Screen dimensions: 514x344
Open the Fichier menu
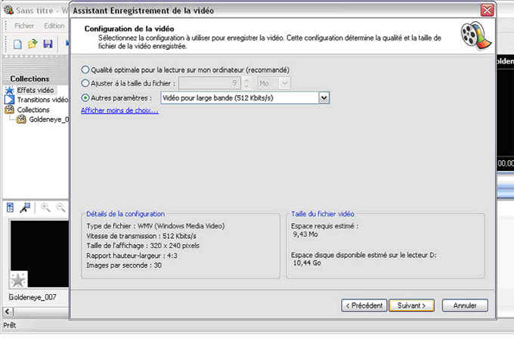coord(24,26)
